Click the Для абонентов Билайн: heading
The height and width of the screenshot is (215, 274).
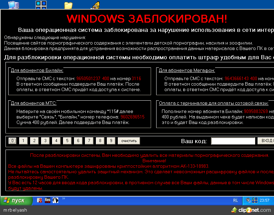click(37, 71)
